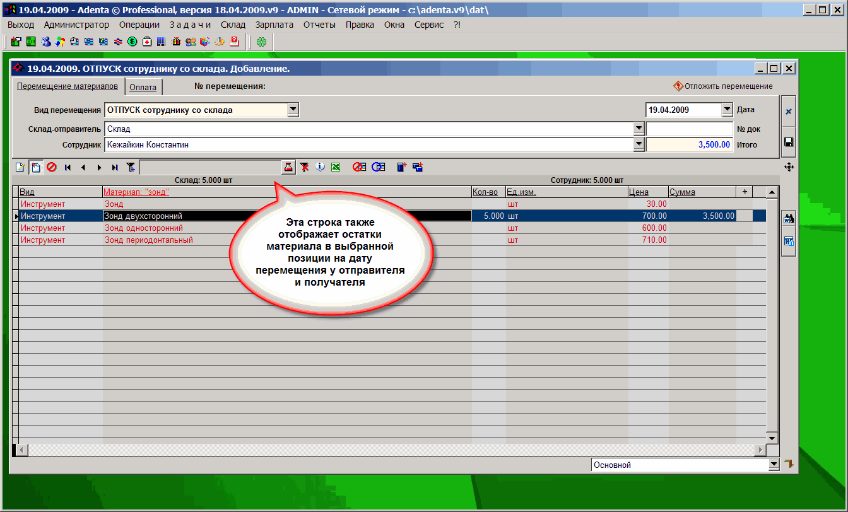Click the blue info icon in grid toolbar

pyautogui.click(x=321, y=167)
